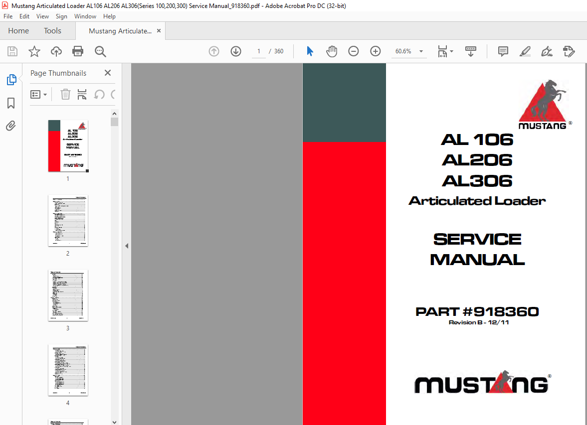Click thumbnails scrollbar up arrow
The height and width of the screenshot is (425, 587).
(115, 114)
